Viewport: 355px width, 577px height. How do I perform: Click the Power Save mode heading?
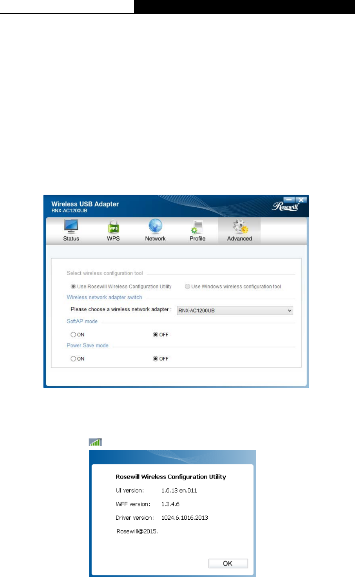(87, 345)
